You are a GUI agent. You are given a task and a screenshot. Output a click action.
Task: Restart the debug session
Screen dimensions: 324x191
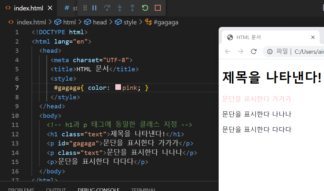pos(145,8)
